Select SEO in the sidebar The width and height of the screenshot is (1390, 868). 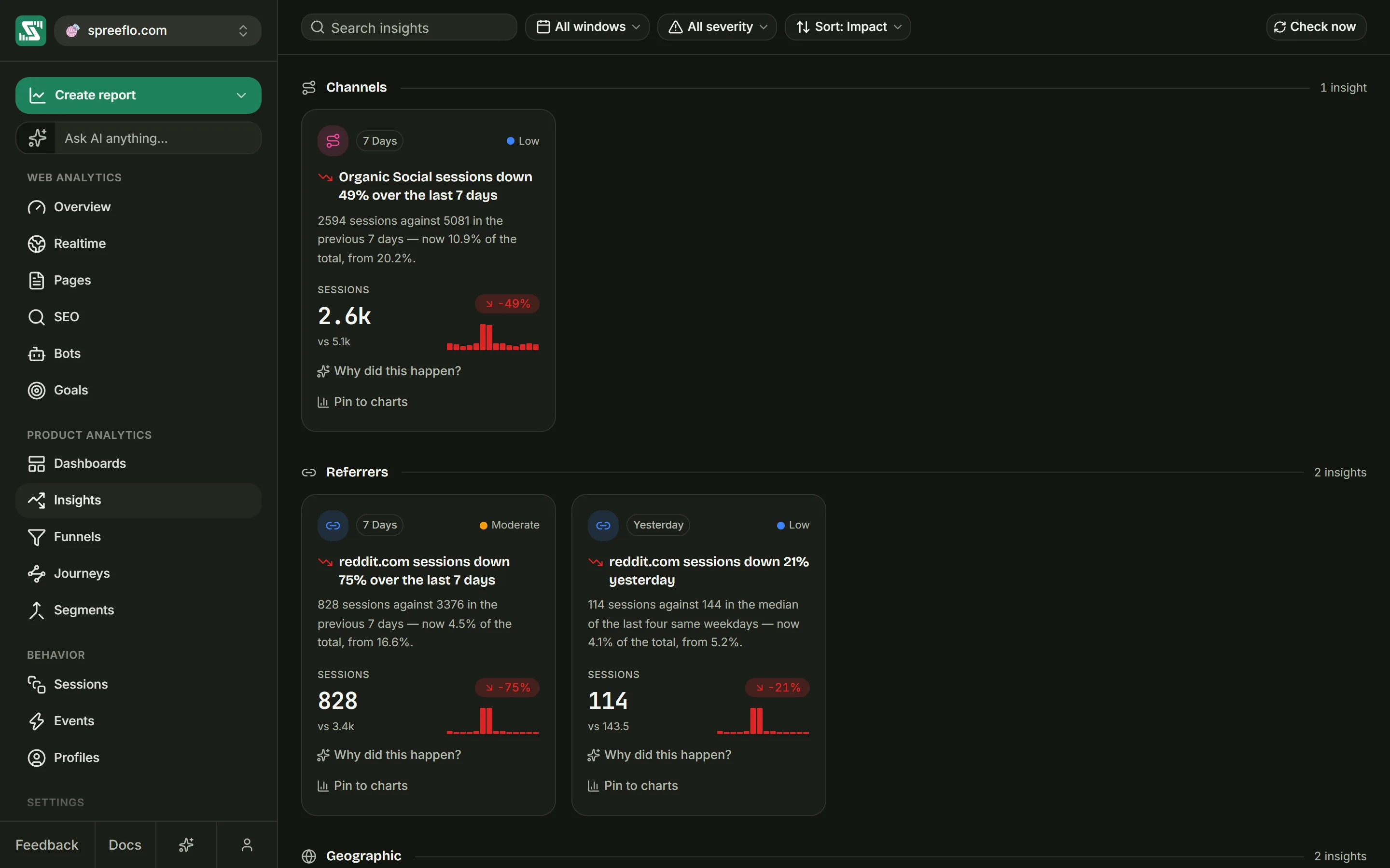[139, 317]
